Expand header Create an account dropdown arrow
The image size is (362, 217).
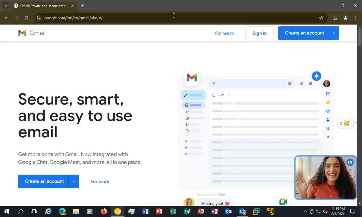(334, 33)
